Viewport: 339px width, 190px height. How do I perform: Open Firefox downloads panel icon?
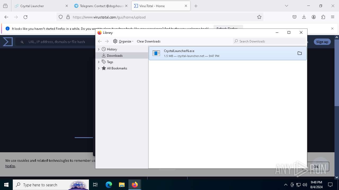click(x=304, y=17)
